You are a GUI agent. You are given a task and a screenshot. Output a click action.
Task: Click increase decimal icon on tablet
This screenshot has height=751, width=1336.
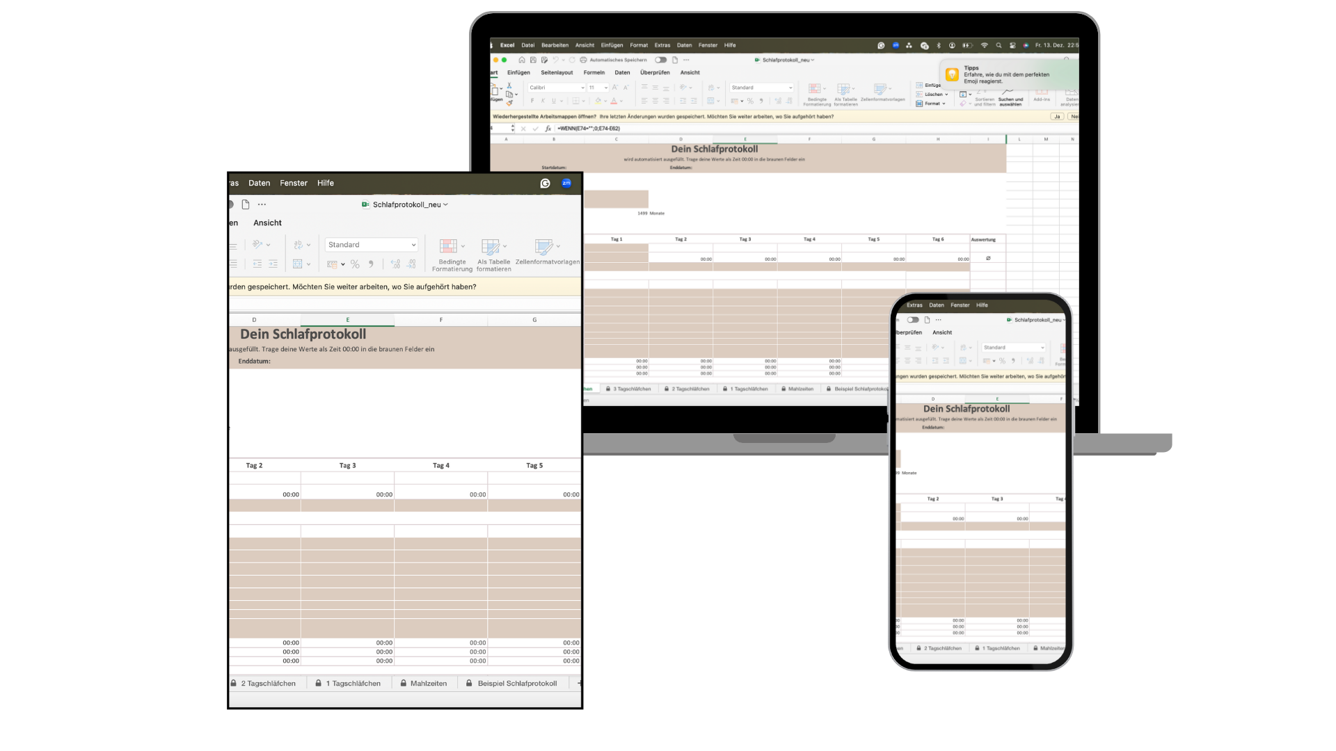tap(395, 264)
